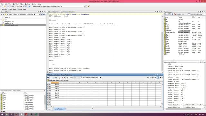Click the Variable Editor cut icon
Viewport: 206px width, 116px height.
(51, 78)
